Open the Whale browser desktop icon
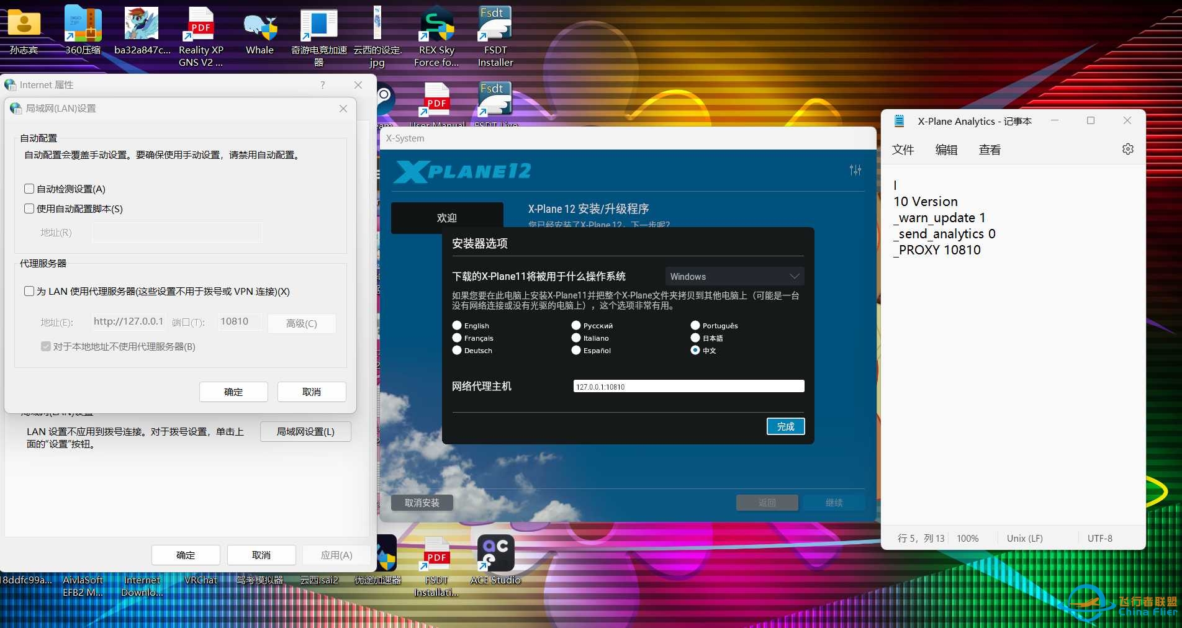 pos(259,30)
